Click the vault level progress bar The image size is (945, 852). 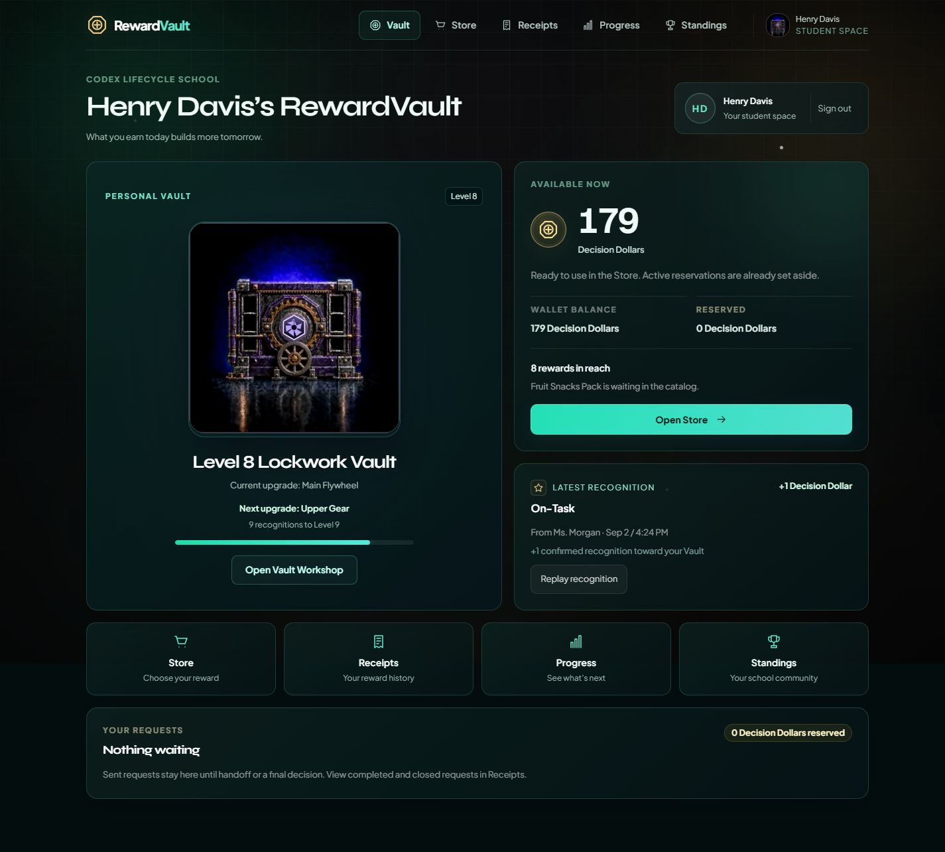294,542
